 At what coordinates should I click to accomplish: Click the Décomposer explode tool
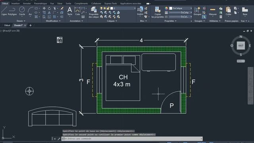[x=62, y=12]
